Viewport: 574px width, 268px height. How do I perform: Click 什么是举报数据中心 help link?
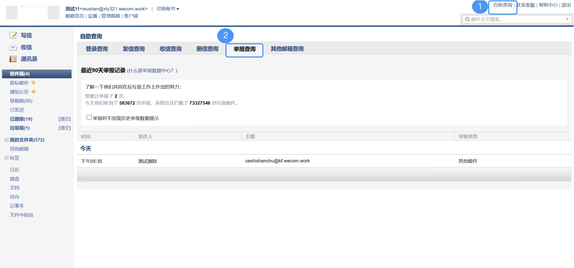152,71
